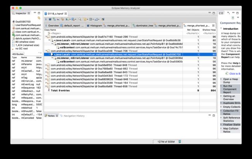The height and width of the screenshot is (159, 252).
Task: Expand the Collection Fill Ratios step
Action: click(x=221, y=111)
